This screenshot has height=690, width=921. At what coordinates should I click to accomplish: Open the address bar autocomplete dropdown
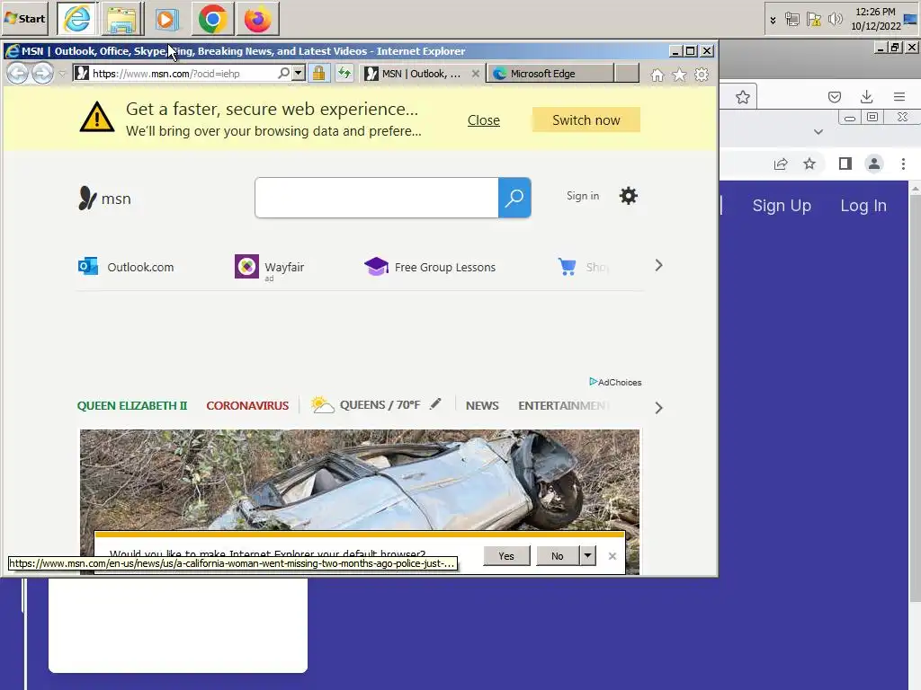(299, 74)
